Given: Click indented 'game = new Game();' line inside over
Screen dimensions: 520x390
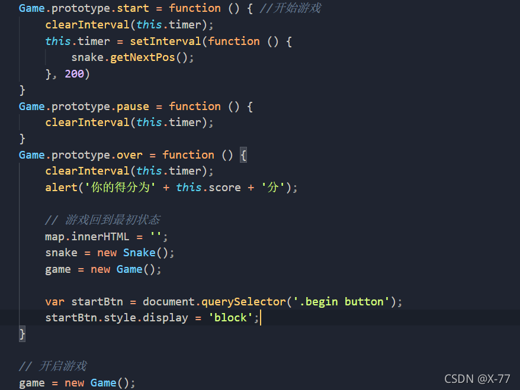Looking at the screenshot, I should 103,269.
